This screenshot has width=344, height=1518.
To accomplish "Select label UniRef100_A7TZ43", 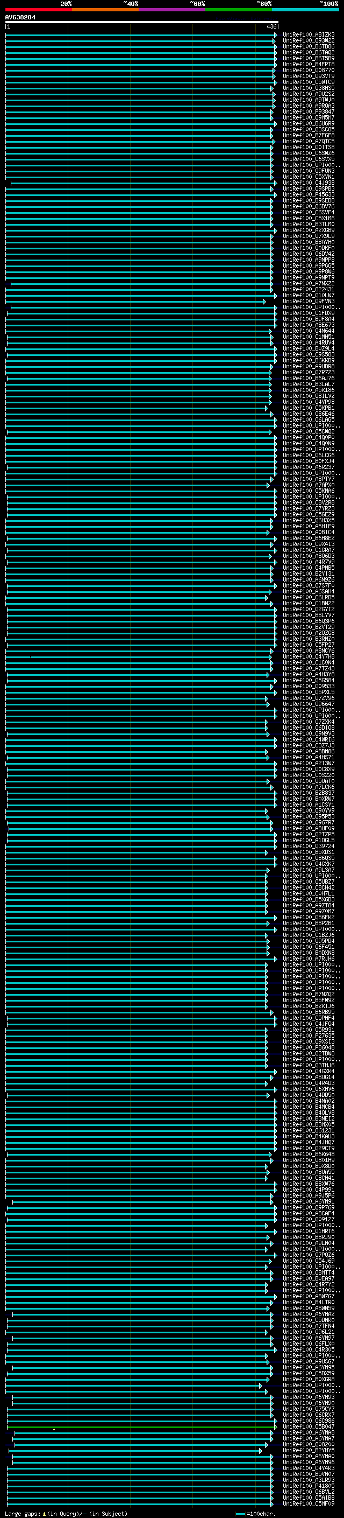I will tap(309, 668).
